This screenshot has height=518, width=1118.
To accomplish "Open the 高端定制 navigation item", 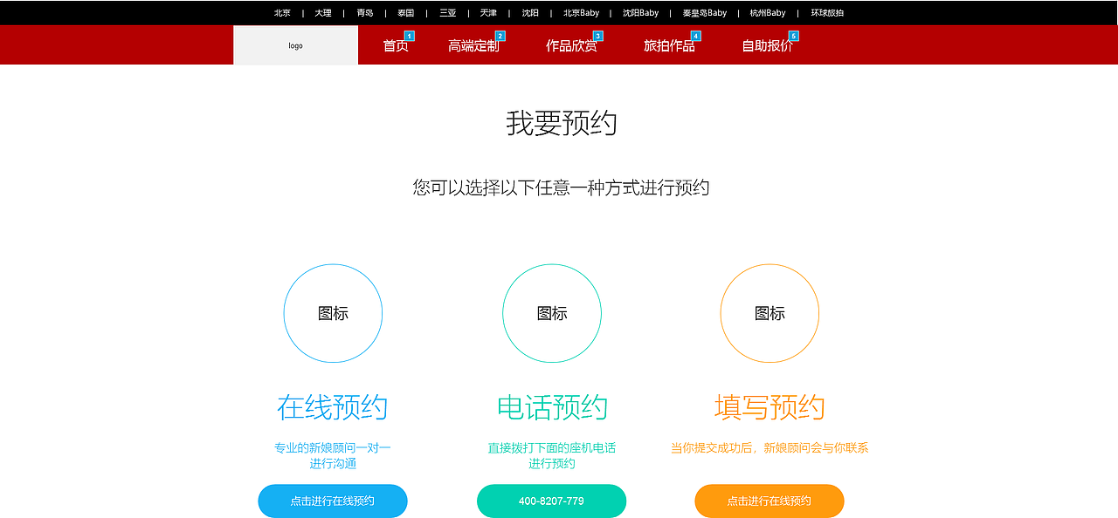I will [x=475, y=45].
